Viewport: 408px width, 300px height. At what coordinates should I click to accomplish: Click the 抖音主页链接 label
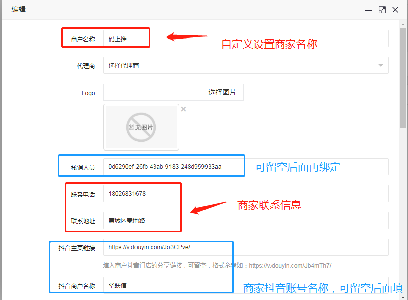77,248
